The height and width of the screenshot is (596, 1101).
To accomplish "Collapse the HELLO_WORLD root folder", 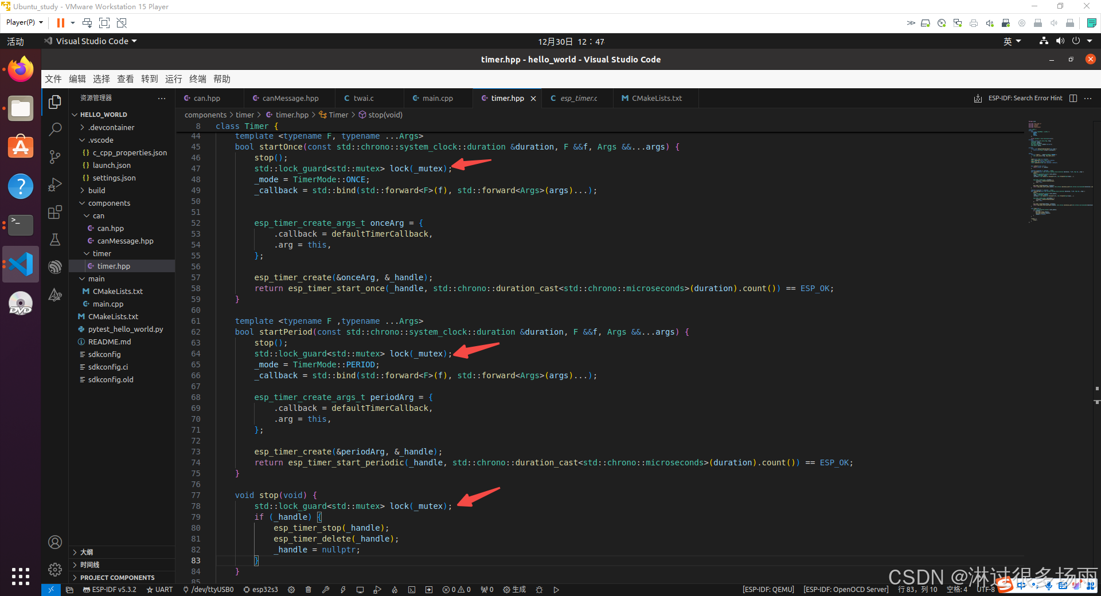I will (122, 115).
